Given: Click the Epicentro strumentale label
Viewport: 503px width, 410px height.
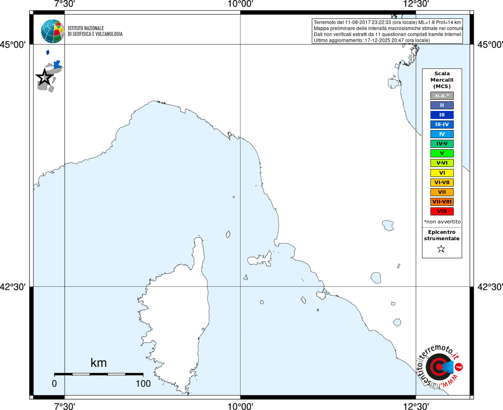Looking at the screenshot, I should (442, 235).
